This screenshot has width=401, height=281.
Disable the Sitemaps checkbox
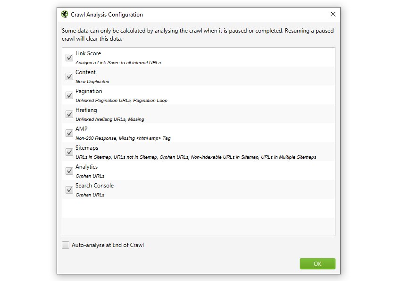click(69, 152)
